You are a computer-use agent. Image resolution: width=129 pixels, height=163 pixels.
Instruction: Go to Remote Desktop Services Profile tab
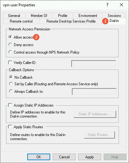point(71,21)
